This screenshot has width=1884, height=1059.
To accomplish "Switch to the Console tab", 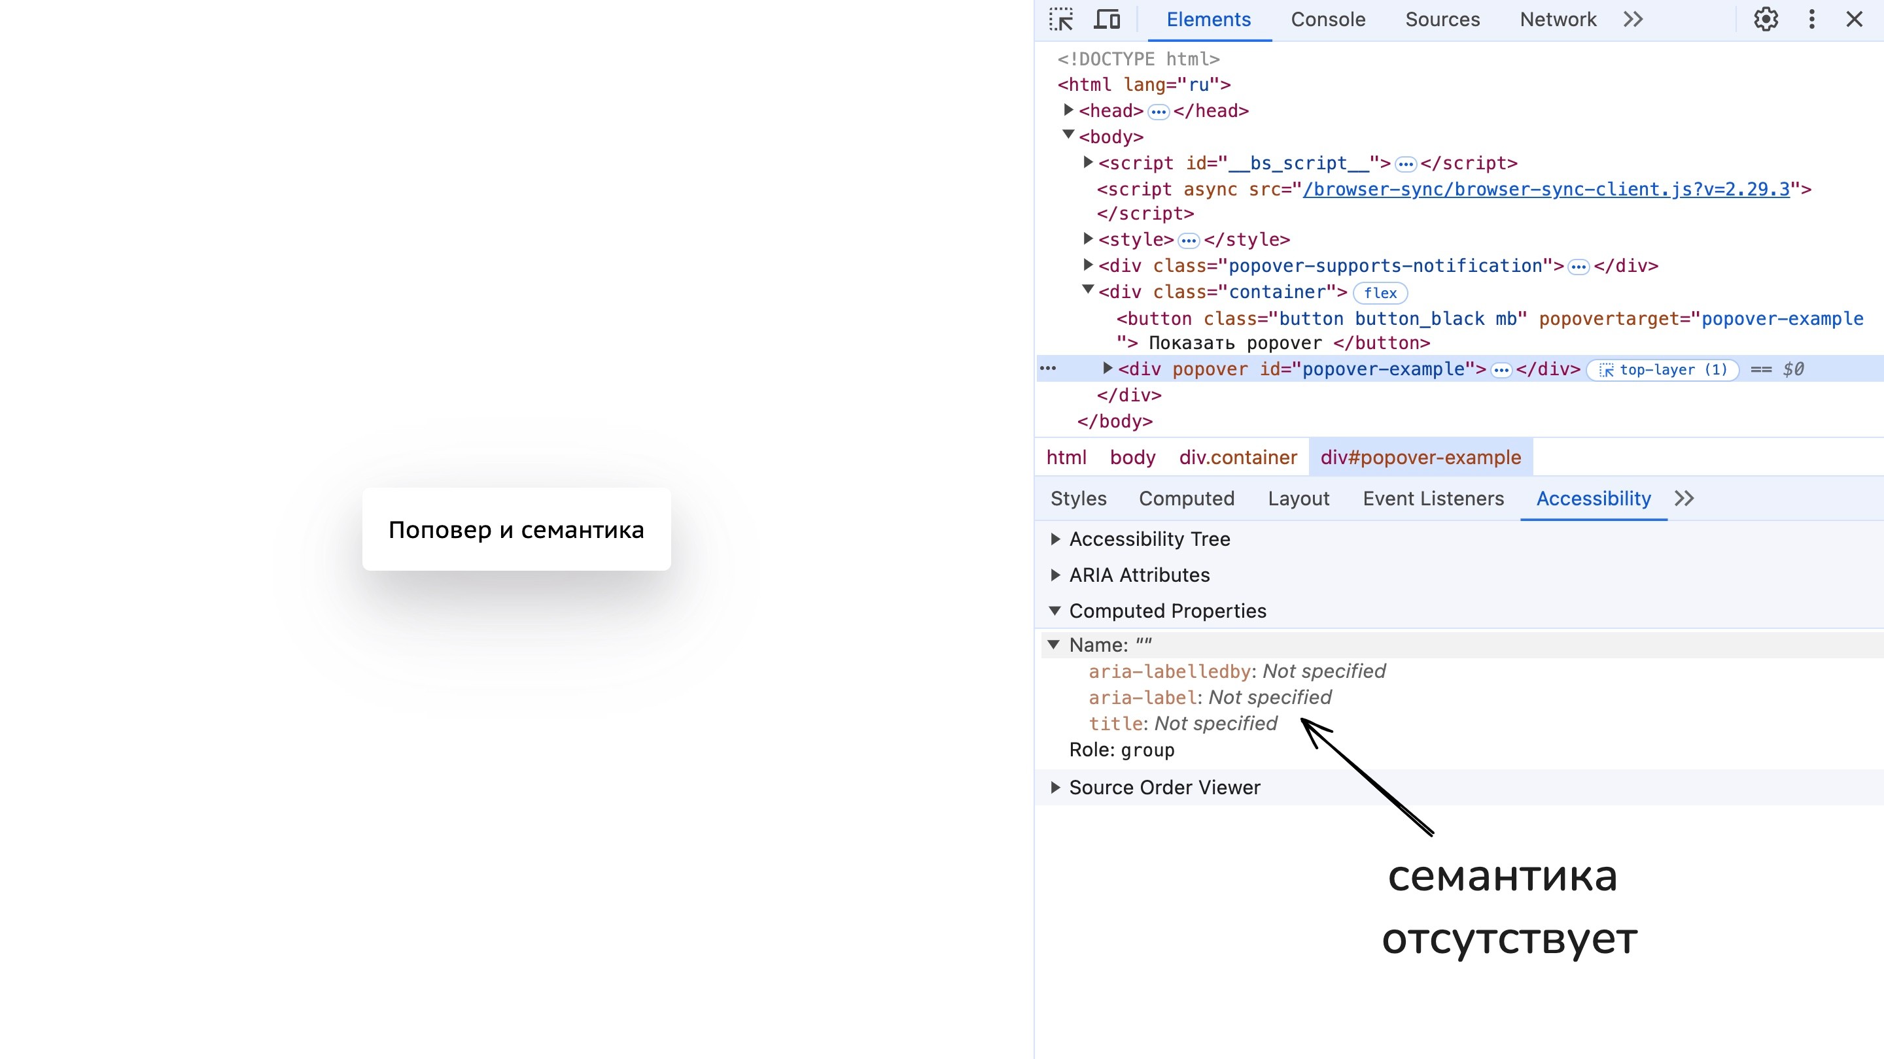I will click(1327, 20).
